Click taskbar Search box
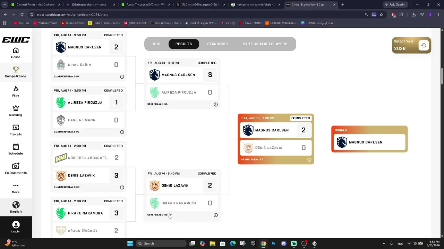This screenshot has height=249, width=444. click(x=161, y=243)
